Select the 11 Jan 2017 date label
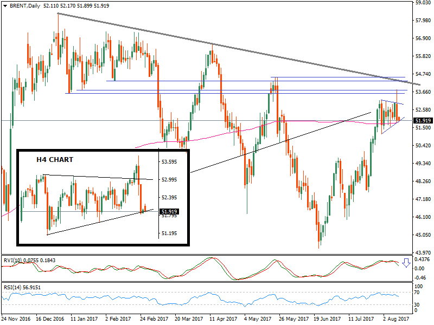Screen dimensions: 434x325 (84, 319)
